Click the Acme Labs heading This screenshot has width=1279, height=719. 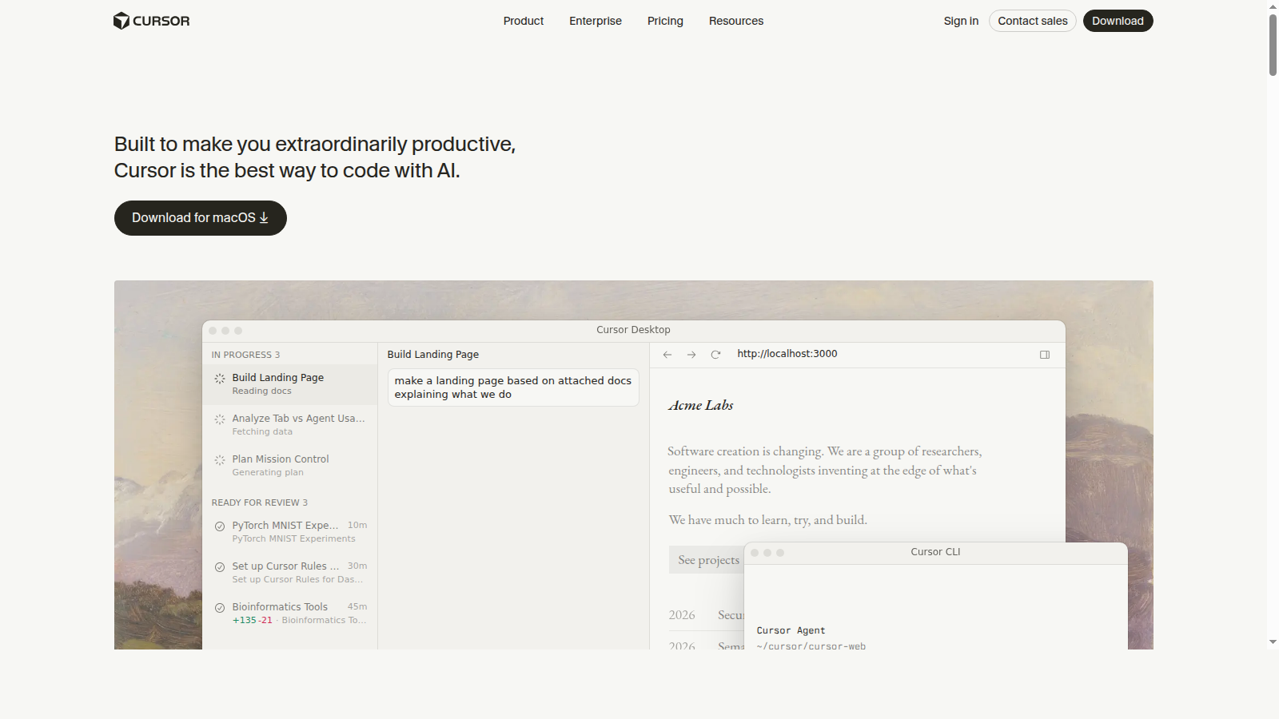click(x=701, y=405)
